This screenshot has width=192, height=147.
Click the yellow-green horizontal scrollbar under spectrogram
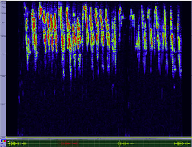click(x=99, y=137)
